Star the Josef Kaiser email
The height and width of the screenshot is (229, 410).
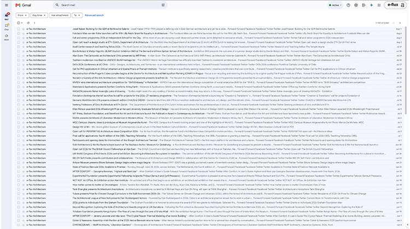click(24, 29)
